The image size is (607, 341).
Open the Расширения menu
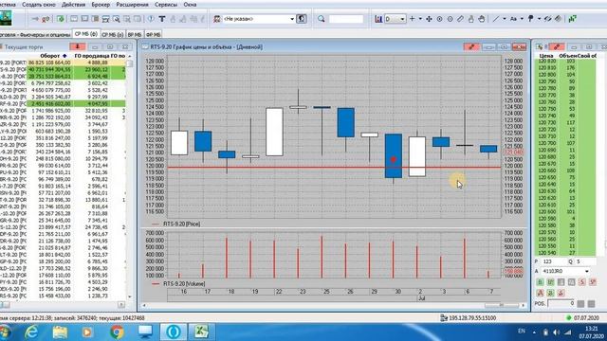pos(132,5)
